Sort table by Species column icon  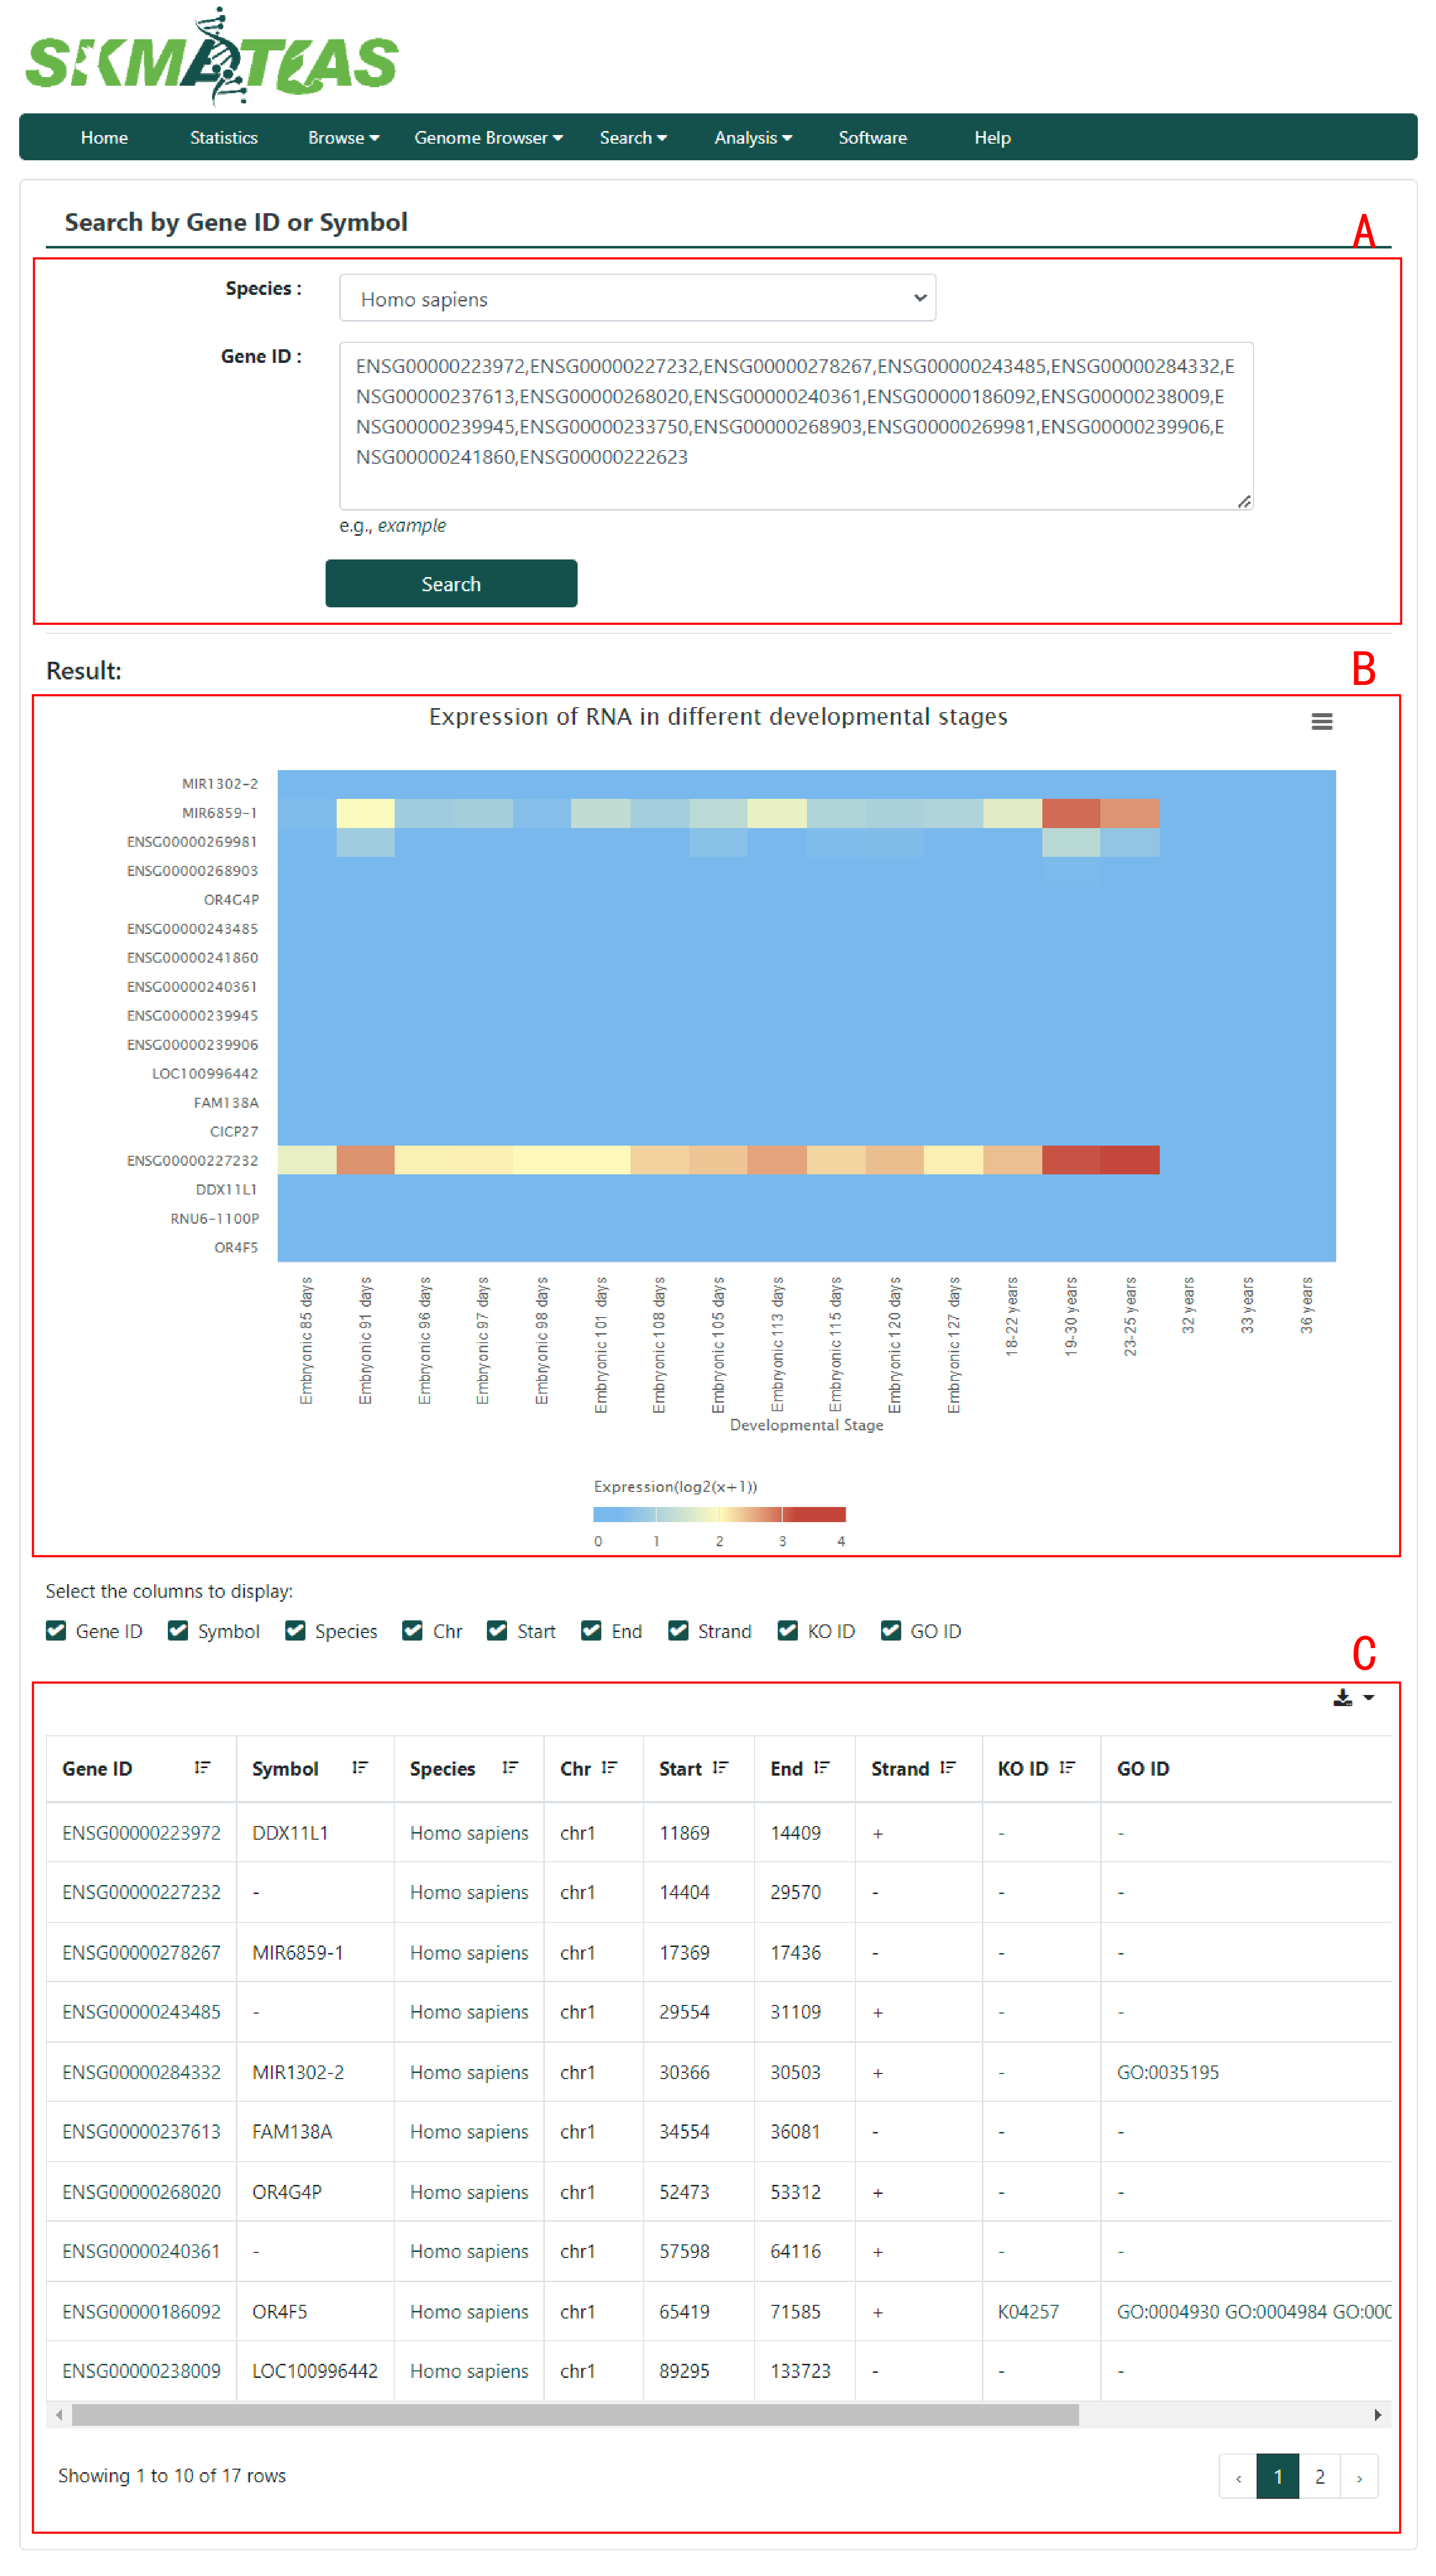pyautogui.click(x=510, y=1767)
